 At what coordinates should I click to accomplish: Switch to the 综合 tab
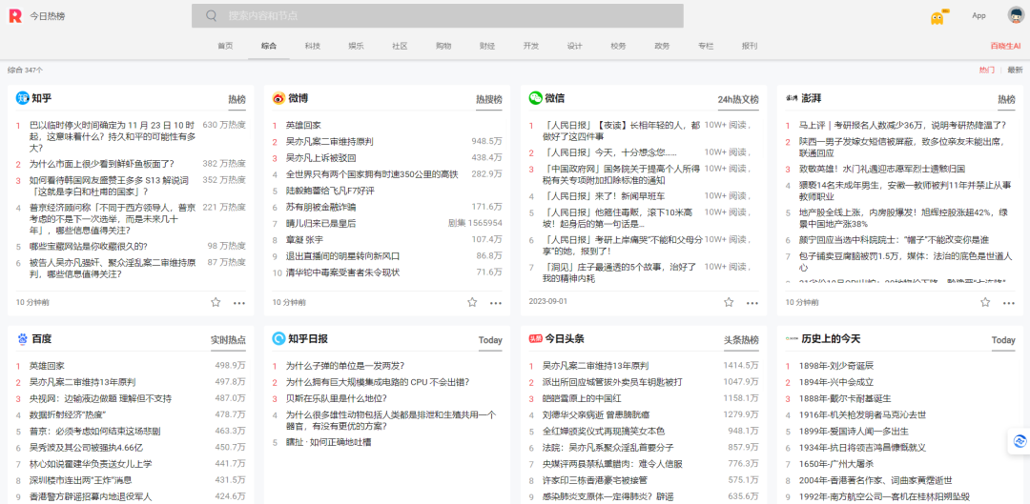pyautogui.click(x=269, y=46)
